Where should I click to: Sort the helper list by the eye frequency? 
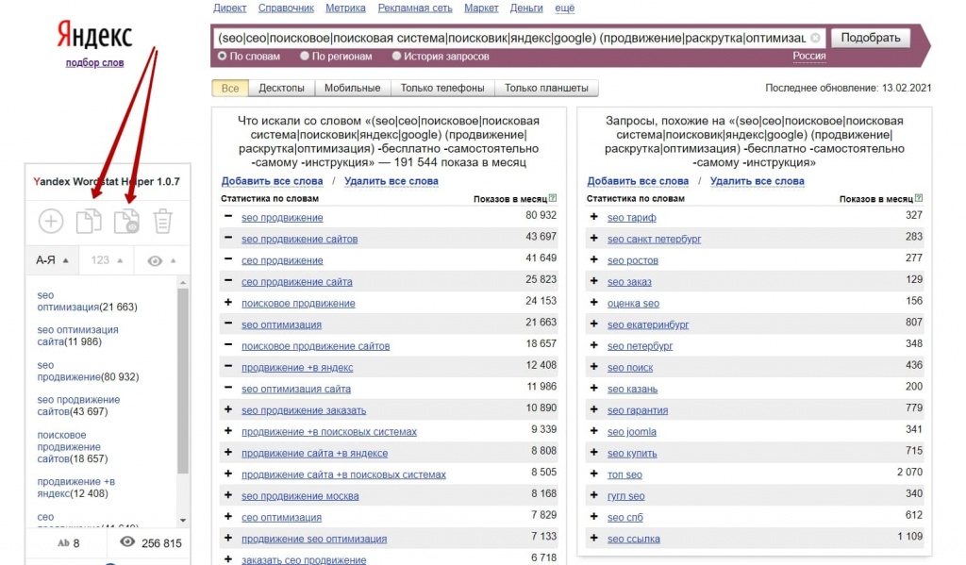tap(161, 260)
